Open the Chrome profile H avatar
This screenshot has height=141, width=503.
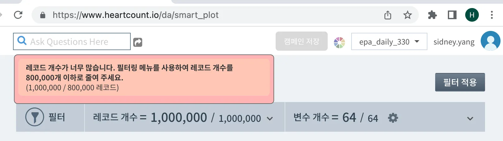[472, 15]
